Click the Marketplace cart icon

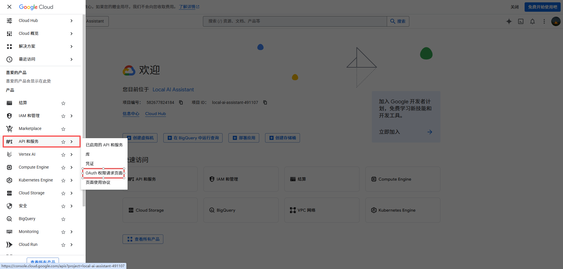tap(9, 129)
